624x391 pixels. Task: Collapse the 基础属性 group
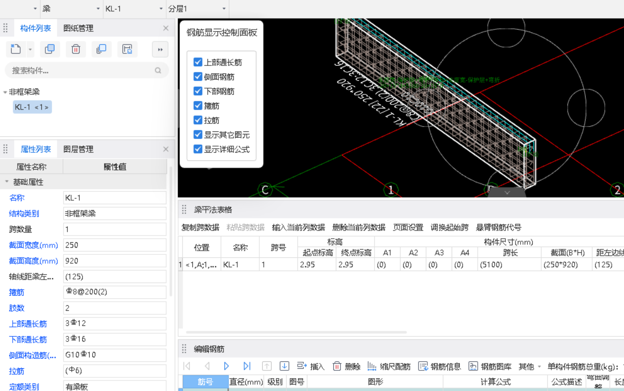click(7, 182)
